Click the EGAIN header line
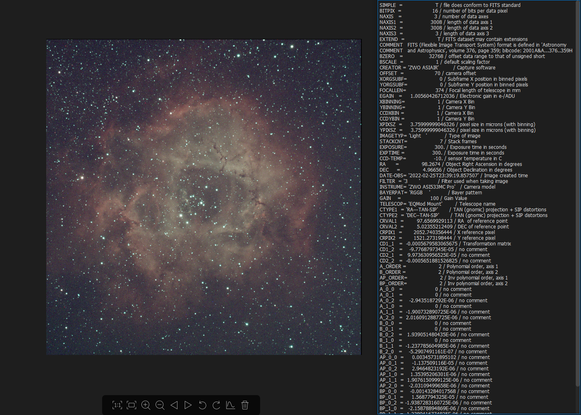 (447, 96)
